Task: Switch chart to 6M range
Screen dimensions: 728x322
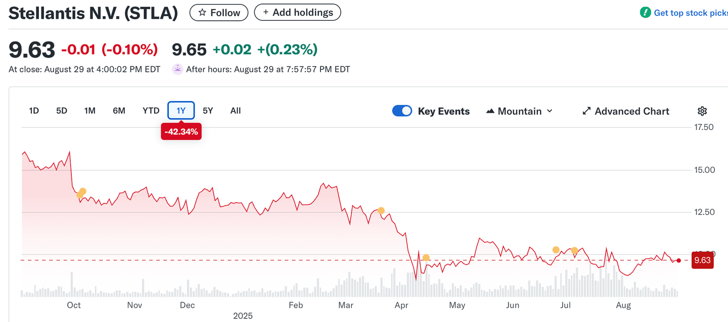Action: pyautogui.click(x=119, y=111)
